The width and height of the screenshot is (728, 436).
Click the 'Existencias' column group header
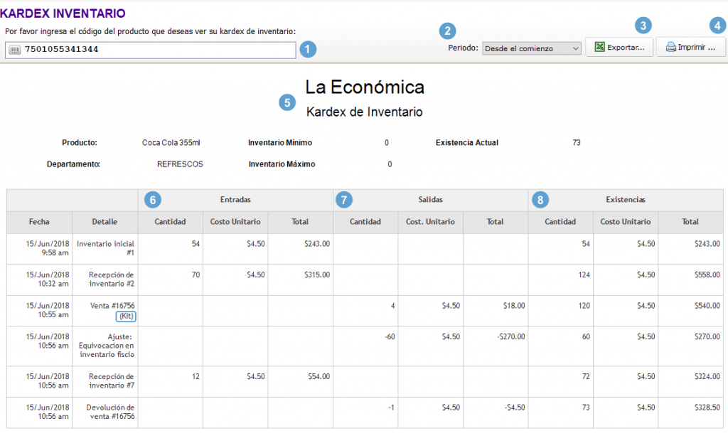[x=626, y=200]
